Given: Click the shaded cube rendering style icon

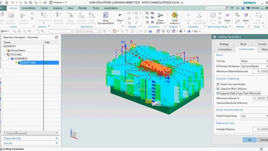Looking at the screenshot, I should coord(150,31).
